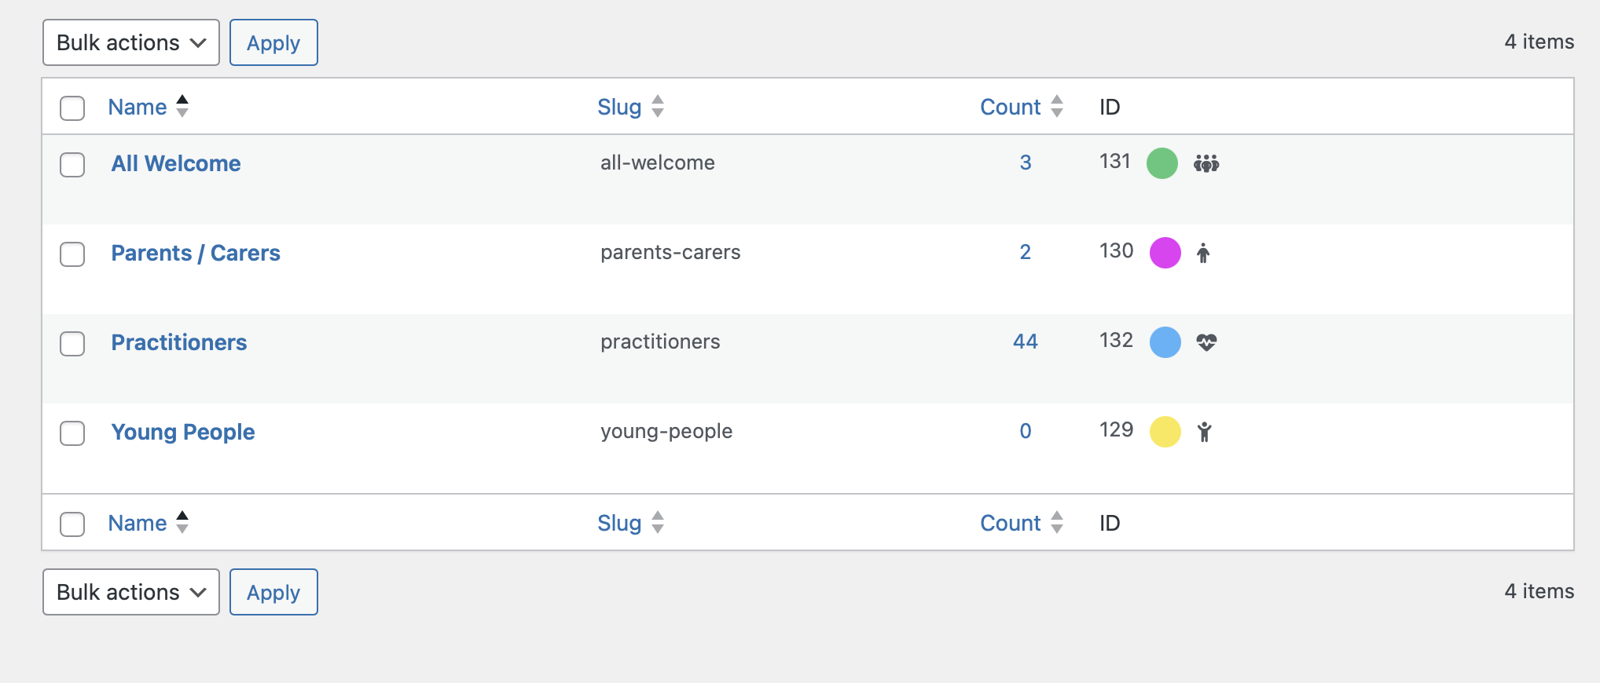Toggle the select-all checkbox in the top header
Screen dimensions: 1600x683
pos(72,108)
